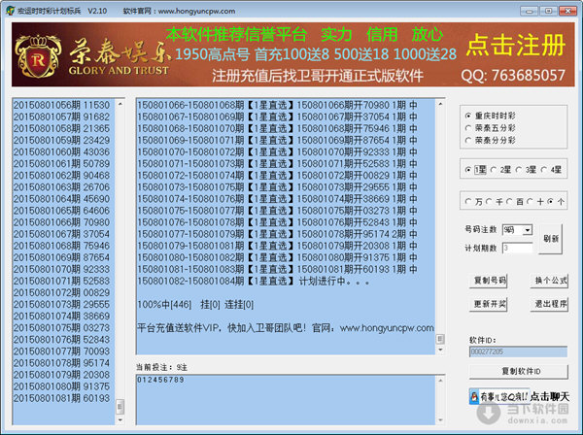Click the QQ penguin chat icon
The width and height of the screenshot is (583, 435).
[474, 397]
